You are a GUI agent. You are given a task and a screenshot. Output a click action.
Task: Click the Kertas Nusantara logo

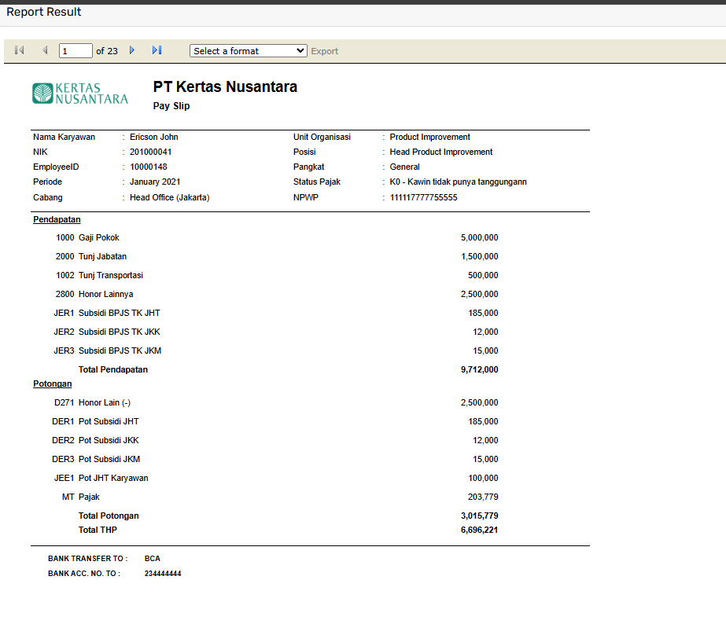pos(80,94)
